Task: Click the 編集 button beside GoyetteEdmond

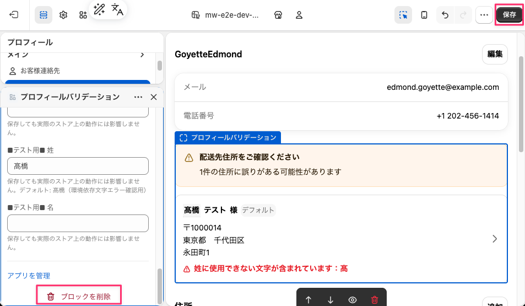Action: [x=495, y=54]
